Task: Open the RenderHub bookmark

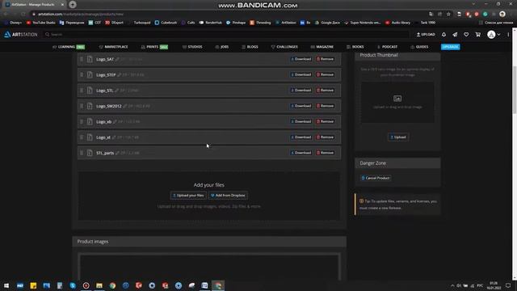Action: coord(211,23)
